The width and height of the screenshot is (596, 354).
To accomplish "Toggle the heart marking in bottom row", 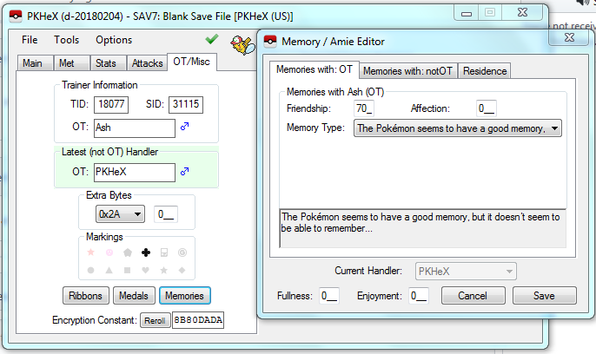I will pyautogui.click(x=146, y=270).
